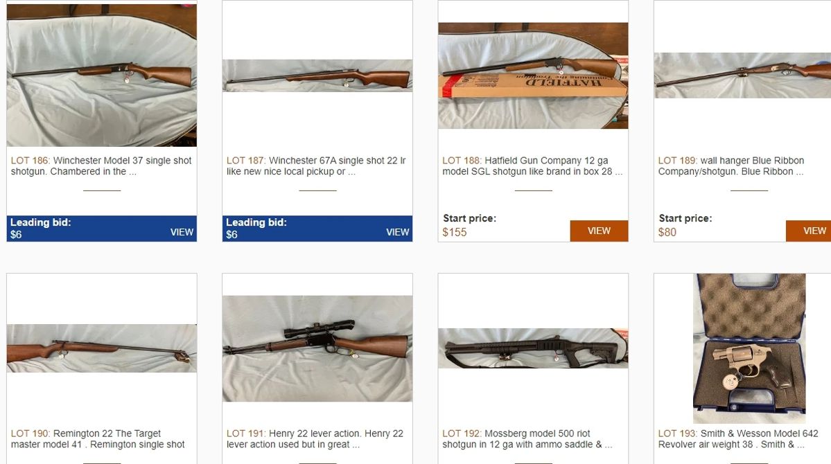Open the Remington Targetmaster rifle photo
This screenshot has height=464, width=831.
coord(102,348)
